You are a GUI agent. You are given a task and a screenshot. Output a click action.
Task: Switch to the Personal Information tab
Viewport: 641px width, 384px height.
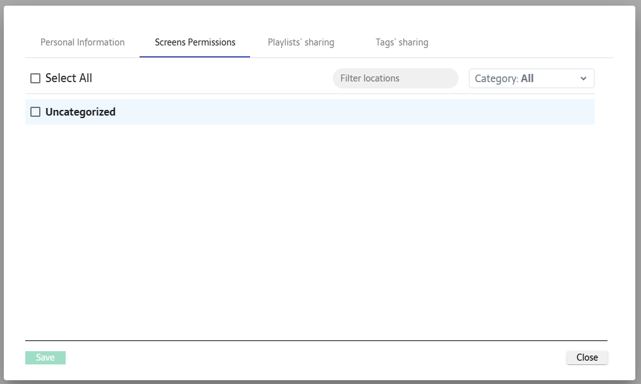pos(82,42)
